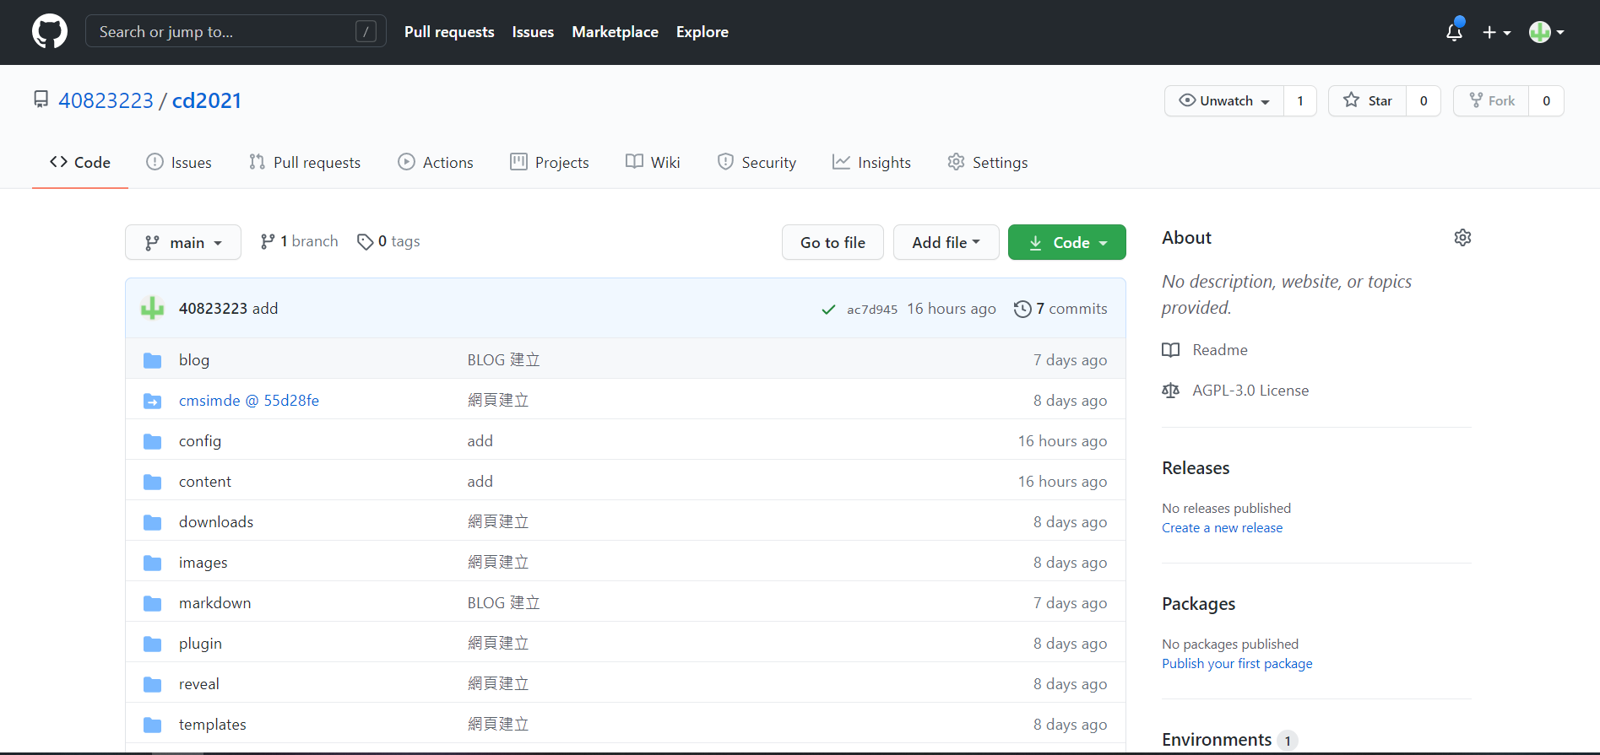This screenshot has height=755, width=1600.
Task: Open the Environments section heading
Action: [x=1217, y=740]
